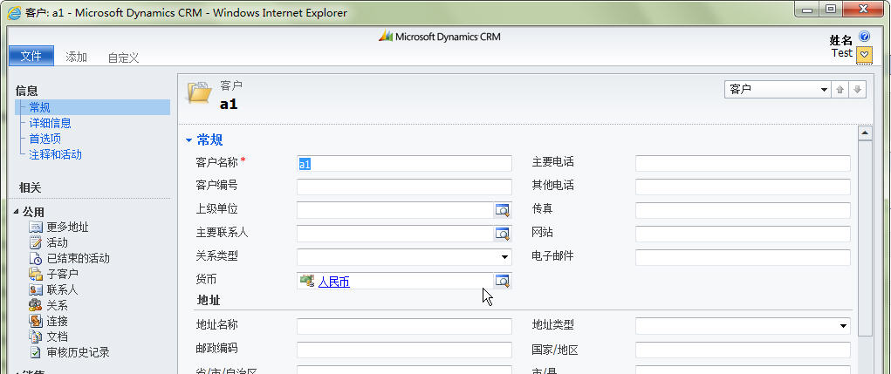The image size is (891, 374).
Task: Click the 传真 input field
Action: (743, 210)
